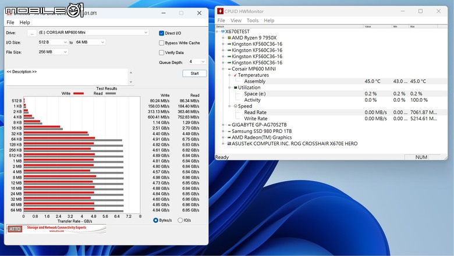Open the View menu in HWMonitor
This screenshot has width=454, height=256.
click(236, 20)
